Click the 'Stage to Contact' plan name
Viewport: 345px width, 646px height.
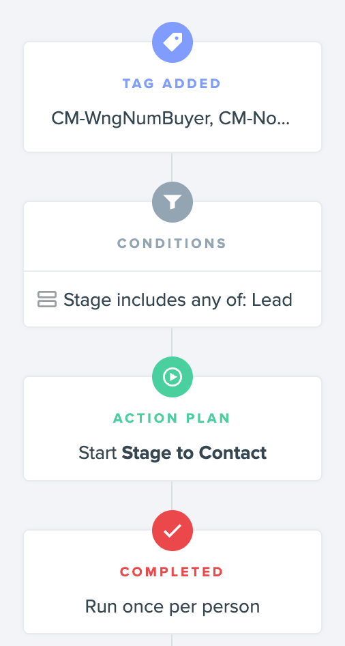[194, 453]
